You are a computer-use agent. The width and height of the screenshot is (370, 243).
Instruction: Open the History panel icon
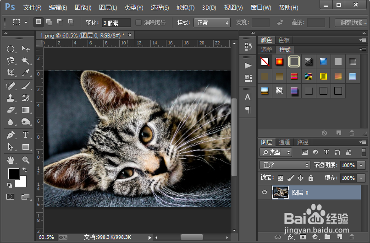tap(248, 47)
